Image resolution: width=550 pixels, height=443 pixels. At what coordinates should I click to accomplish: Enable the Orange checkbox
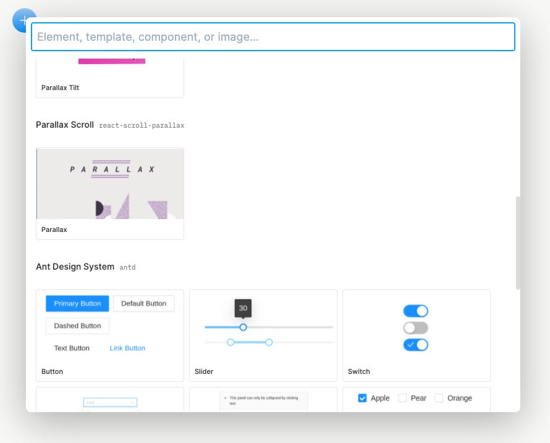pos(440,398)
